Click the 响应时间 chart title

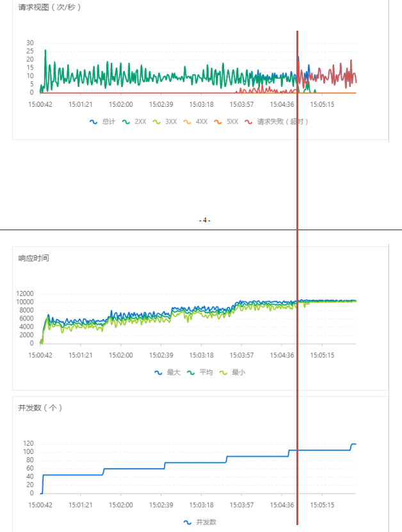pos(34,258)
